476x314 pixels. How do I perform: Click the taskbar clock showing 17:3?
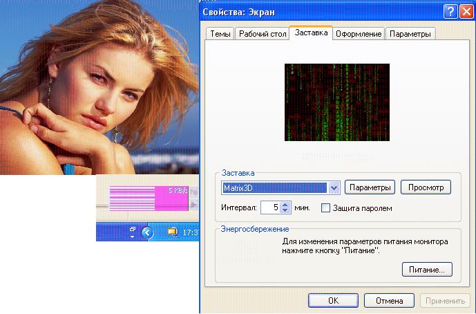(191, 233)
